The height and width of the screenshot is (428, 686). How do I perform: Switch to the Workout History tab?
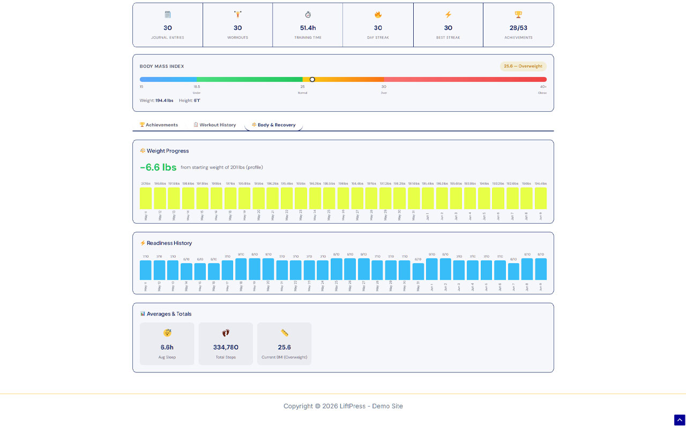point(215,125)
